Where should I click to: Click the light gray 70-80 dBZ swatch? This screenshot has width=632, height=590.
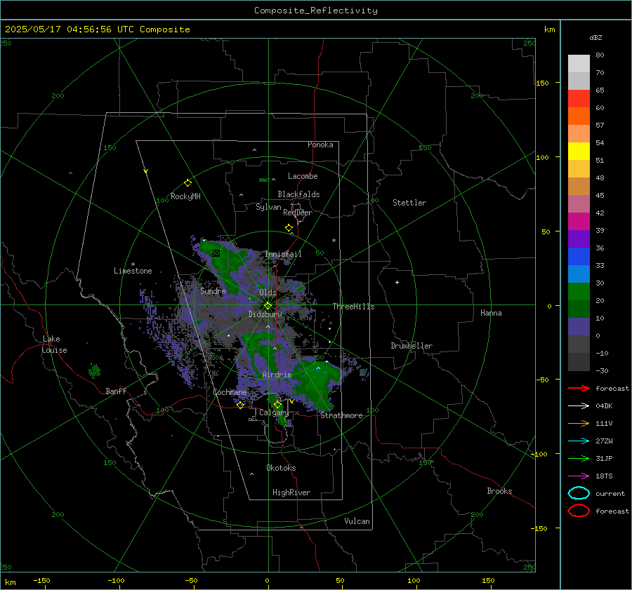579,63
